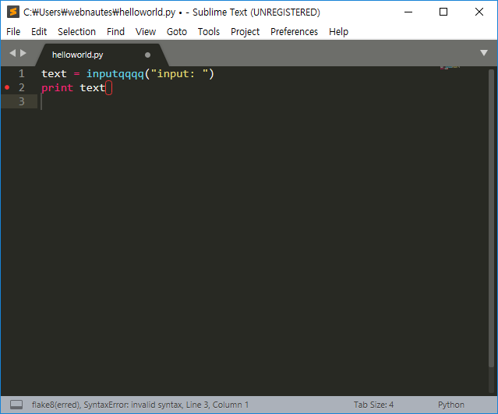Click the red lint error dot on line 2

(x=7, y=87)
